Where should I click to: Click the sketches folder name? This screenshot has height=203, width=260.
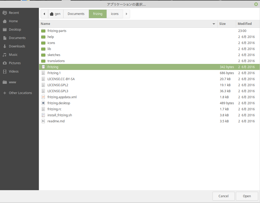(54, 55)
